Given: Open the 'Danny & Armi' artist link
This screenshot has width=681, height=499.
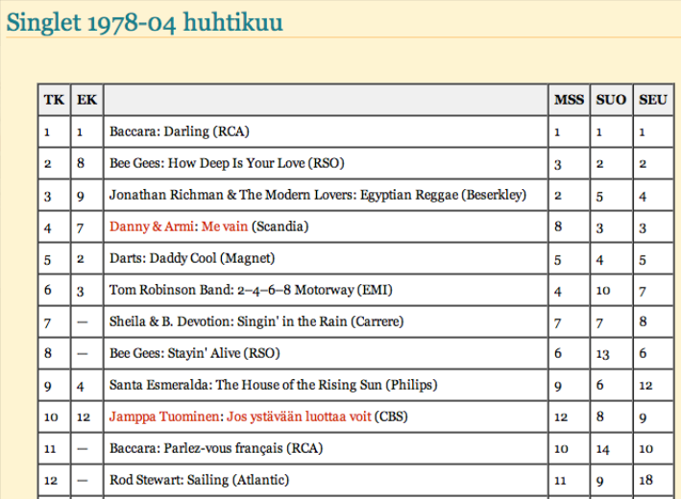Looking at the screenshot, I should click(151, 226).
